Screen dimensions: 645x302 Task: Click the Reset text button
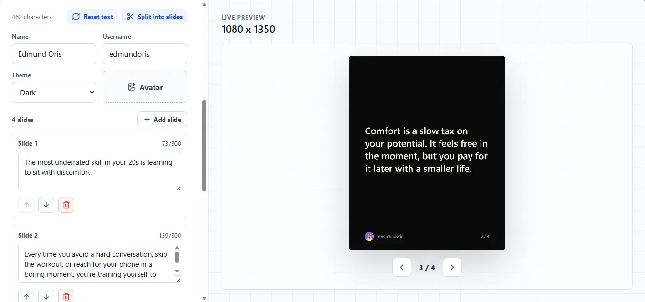[92, 17]
